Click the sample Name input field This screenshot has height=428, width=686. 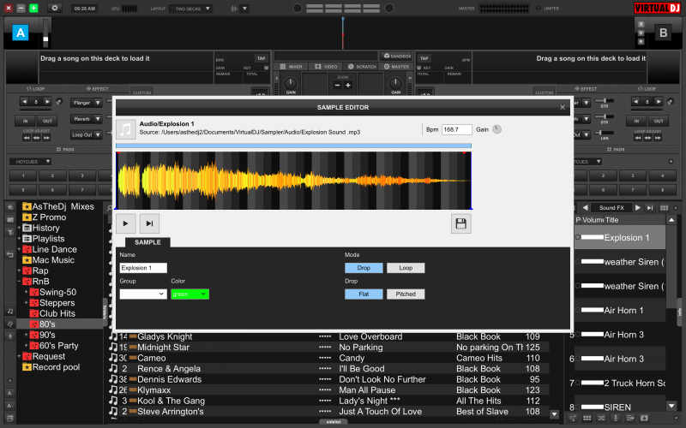(143, 268)
